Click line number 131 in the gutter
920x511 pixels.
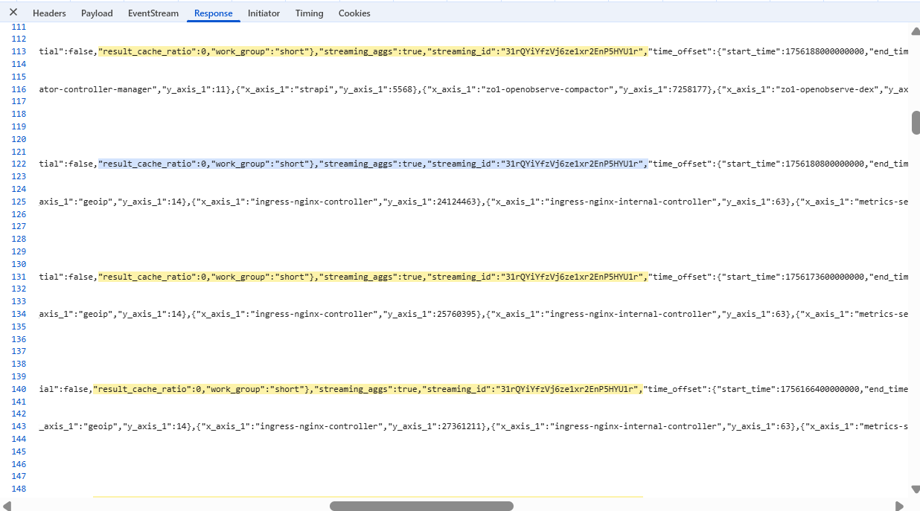(x=19, y=276)
